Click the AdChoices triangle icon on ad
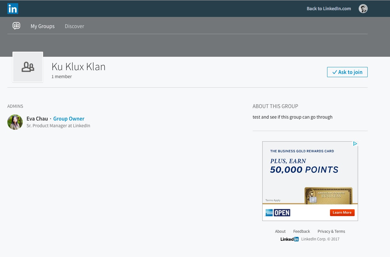The image size is (390, 257). coord(355,144)
